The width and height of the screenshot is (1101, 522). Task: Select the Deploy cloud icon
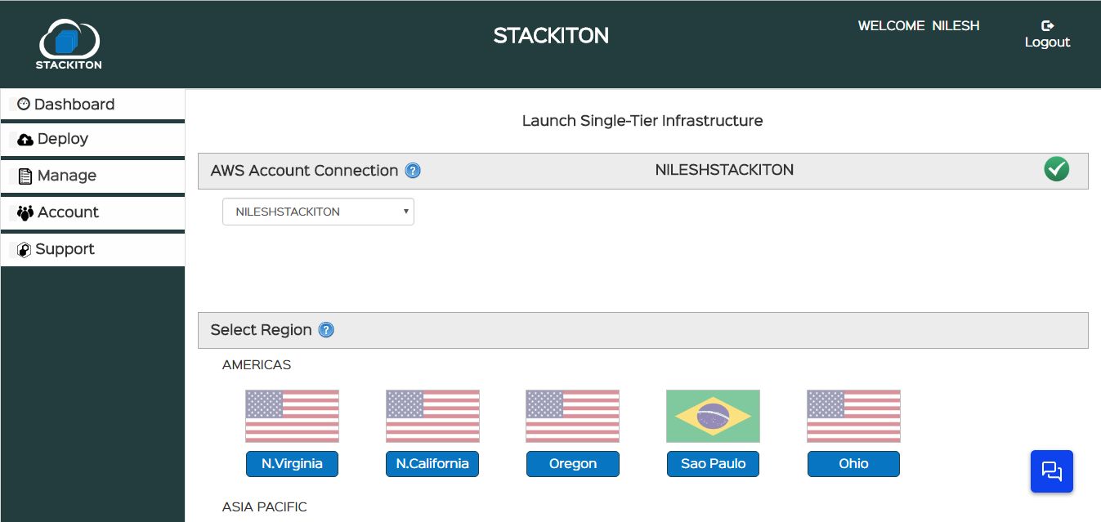pos(24,139)
